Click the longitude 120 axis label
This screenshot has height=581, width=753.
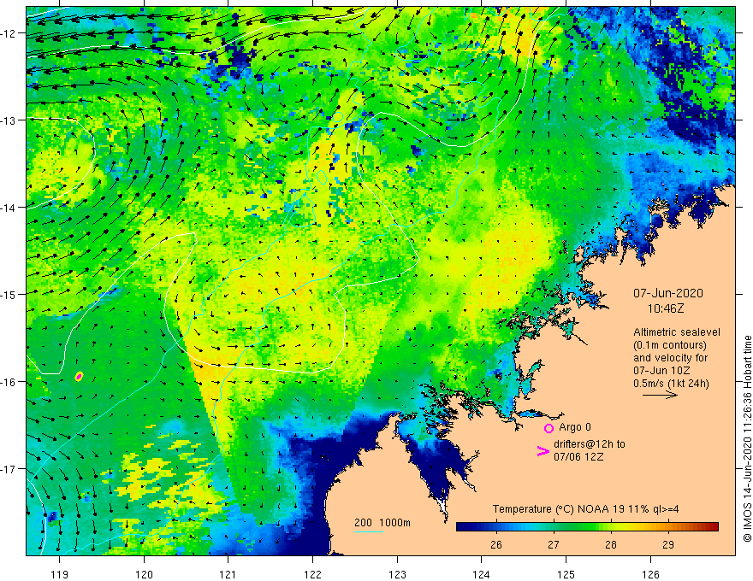[144, 574]
